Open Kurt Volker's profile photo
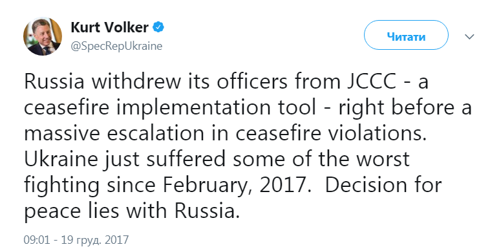The height and width of the screenshot is (249, 501). pos(43,36)
